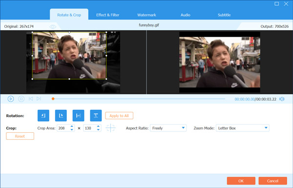
Task: Click the top-middle crop handle
Action: tap(69, 32)
